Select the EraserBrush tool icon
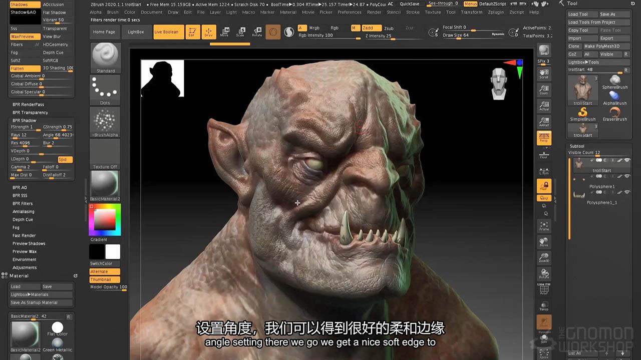This screenshot has width=641, height=360. pos(614,114)
